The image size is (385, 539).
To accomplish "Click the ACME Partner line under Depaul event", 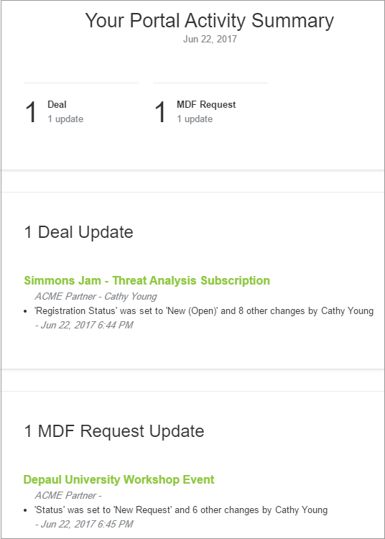I will pos(68,495).
